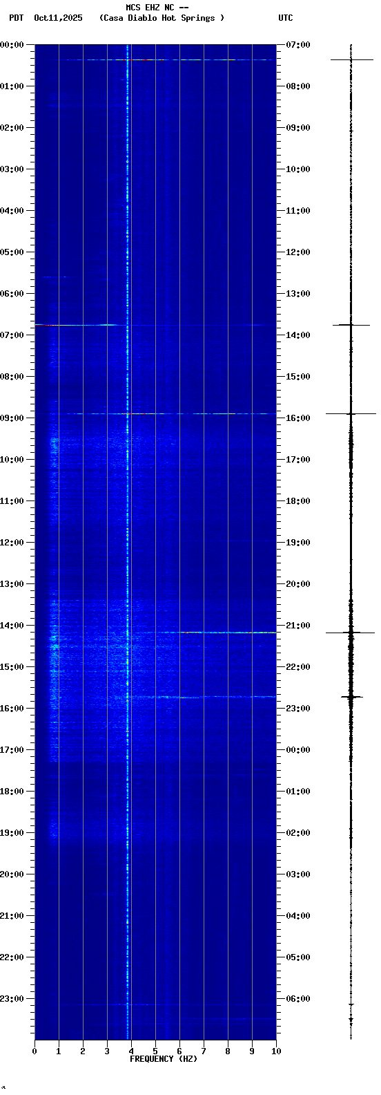Screen dimensions: 381x1095
Task: Click the 'UTC' timezone label
Action: 286,18
